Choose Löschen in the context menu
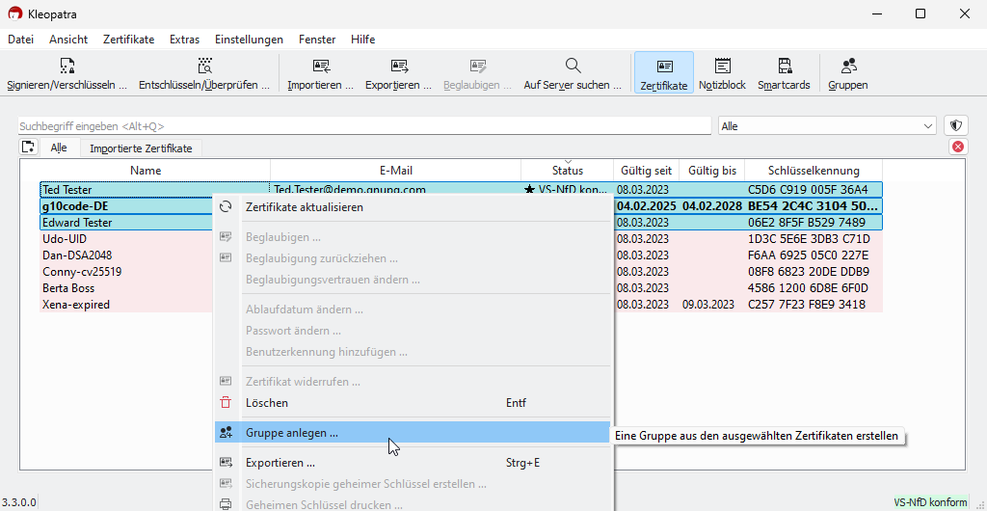Viewport: 987px width, 511px height. (x=413, y=403)
